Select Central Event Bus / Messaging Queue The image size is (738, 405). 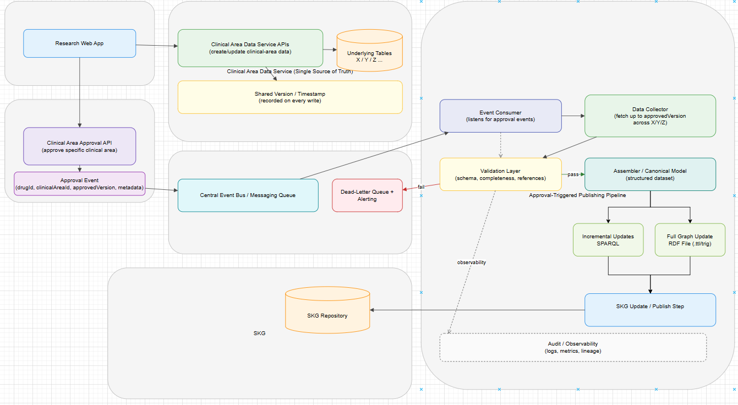[x=248, y=195]
